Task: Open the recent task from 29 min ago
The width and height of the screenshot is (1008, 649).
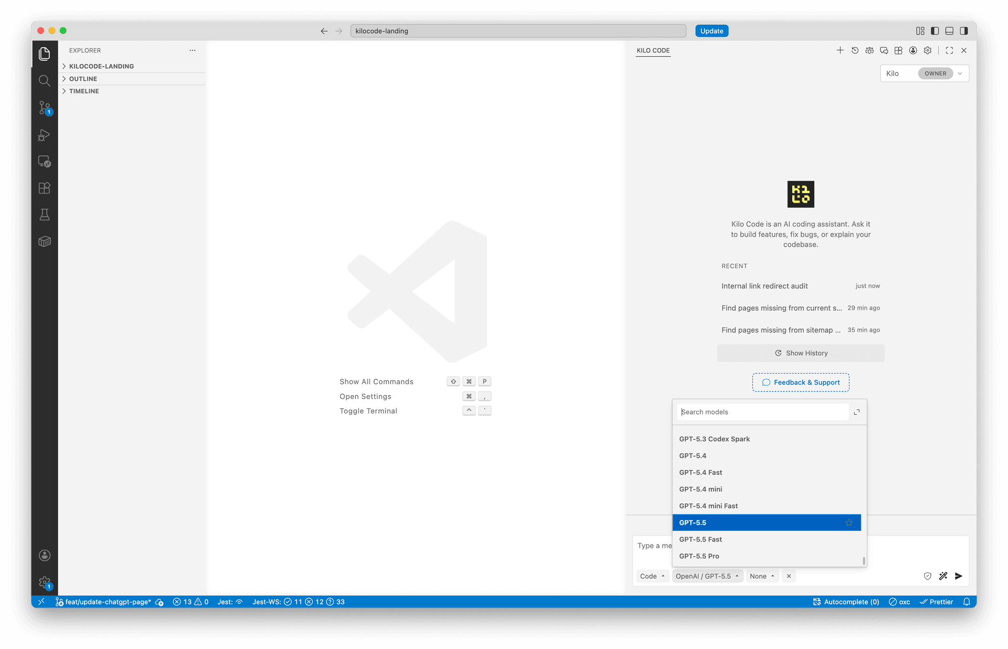Action: tap(801, 308)
